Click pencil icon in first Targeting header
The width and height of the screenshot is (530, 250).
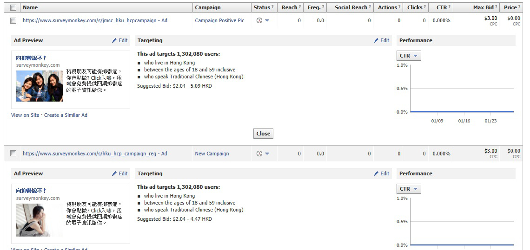(x=376, y=41)
